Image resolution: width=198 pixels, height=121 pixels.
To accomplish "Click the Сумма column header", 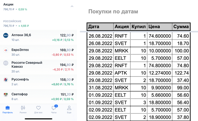I will pos(181,27).
